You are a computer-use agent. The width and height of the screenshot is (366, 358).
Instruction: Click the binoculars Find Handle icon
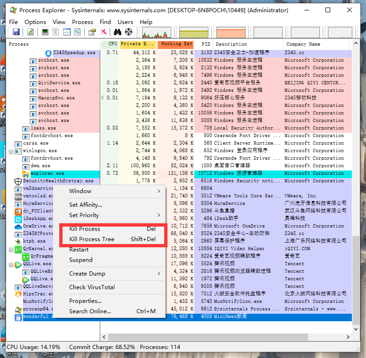(x=117, y=32)
